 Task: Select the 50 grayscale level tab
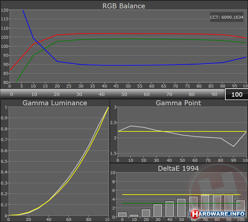[x=124, y=94]
